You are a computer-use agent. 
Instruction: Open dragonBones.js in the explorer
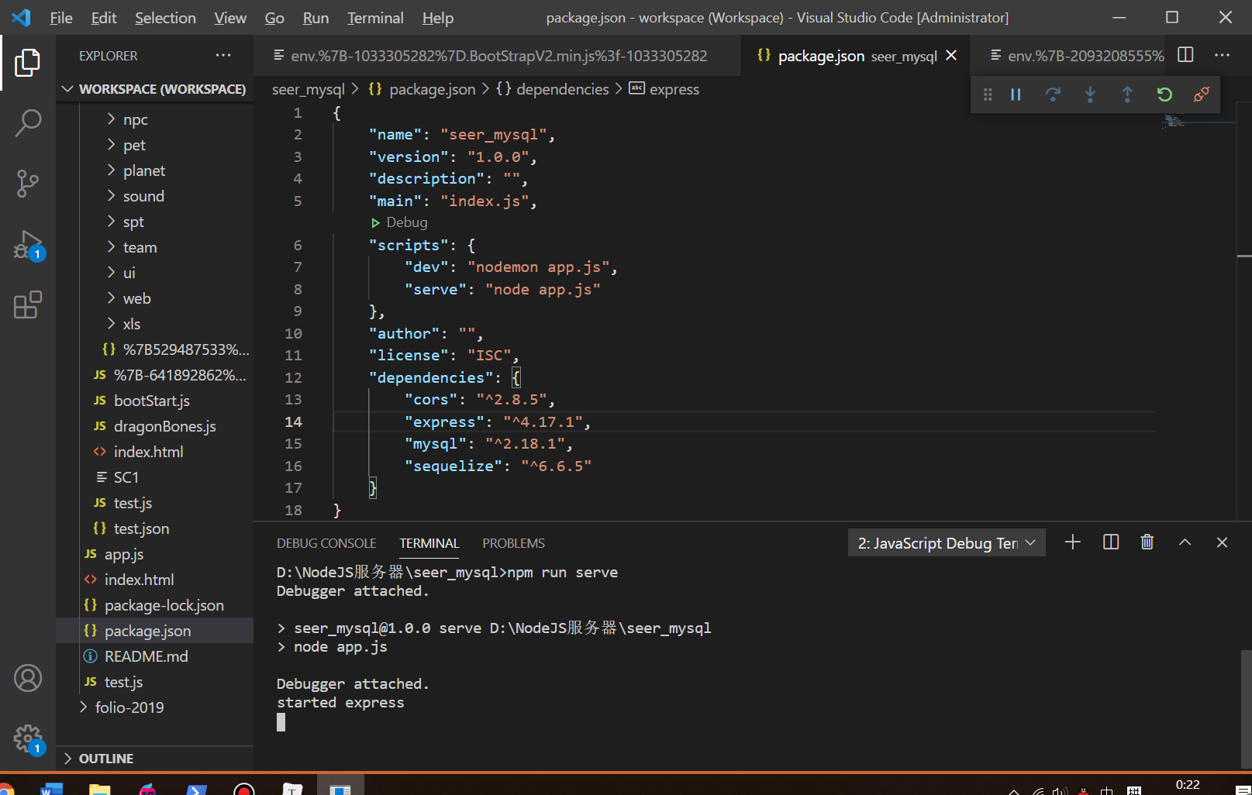164,426
